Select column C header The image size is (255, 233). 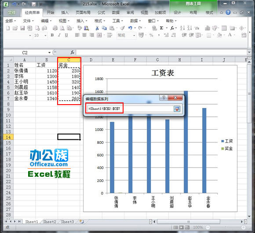[x=69, y=60]
